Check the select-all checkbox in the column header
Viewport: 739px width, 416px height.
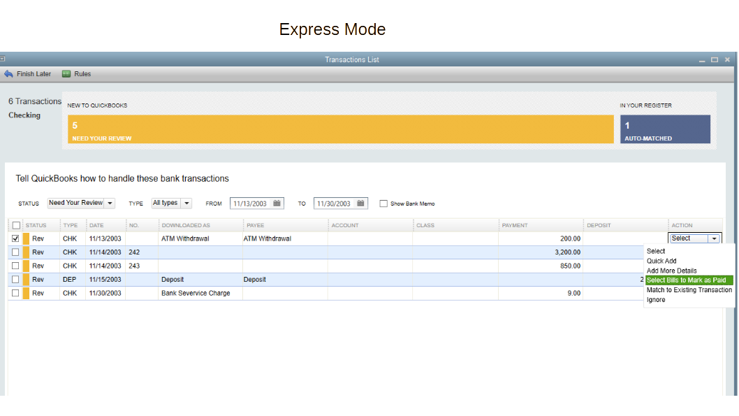pyautogui.click(x=15, y=224)
